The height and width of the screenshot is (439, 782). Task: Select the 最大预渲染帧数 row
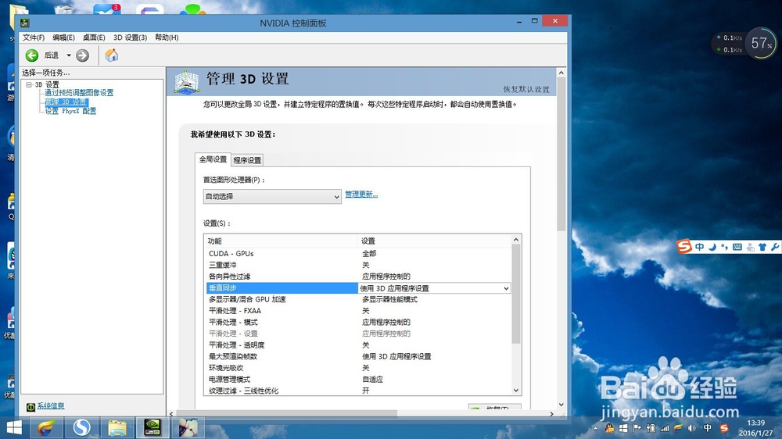click(x=359, y=357)
